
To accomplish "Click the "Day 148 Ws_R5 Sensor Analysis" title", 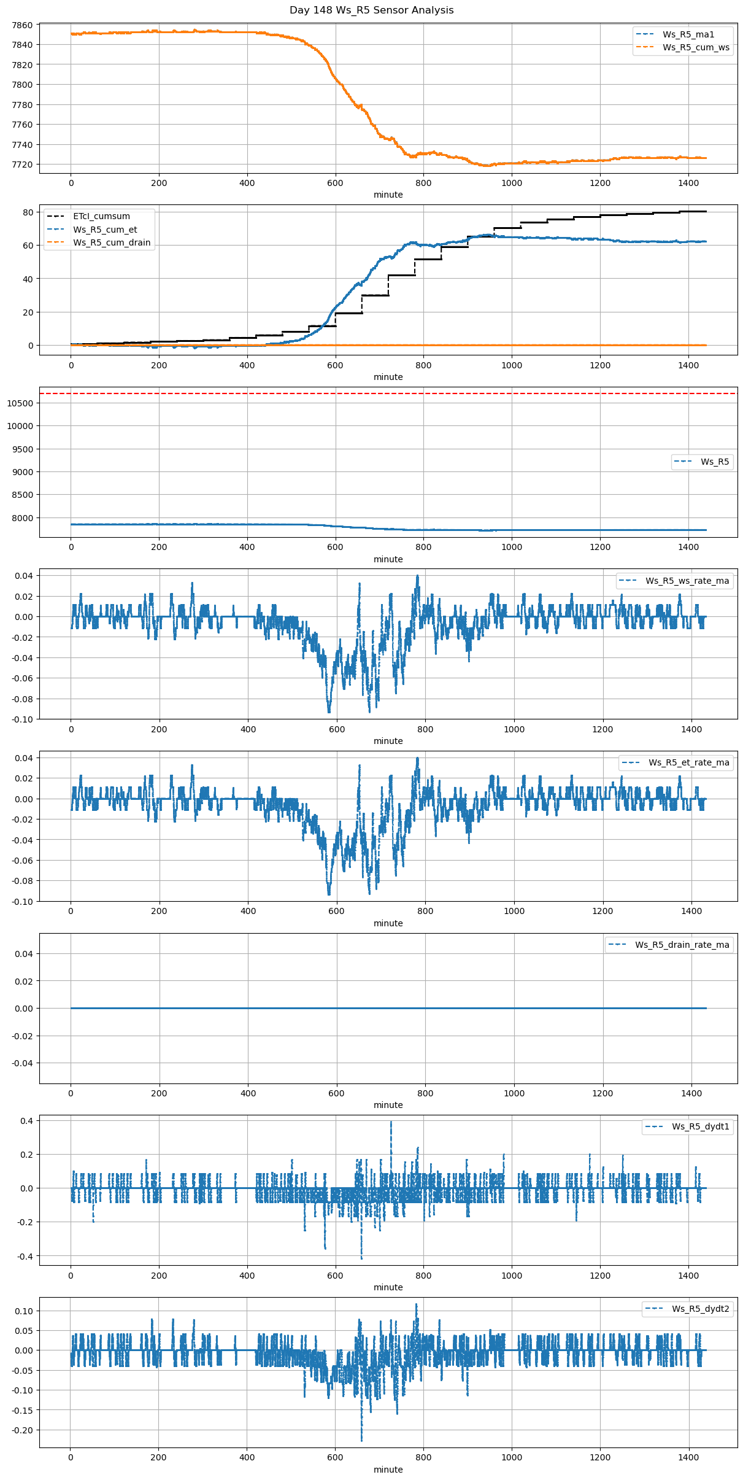I will 371,10.
